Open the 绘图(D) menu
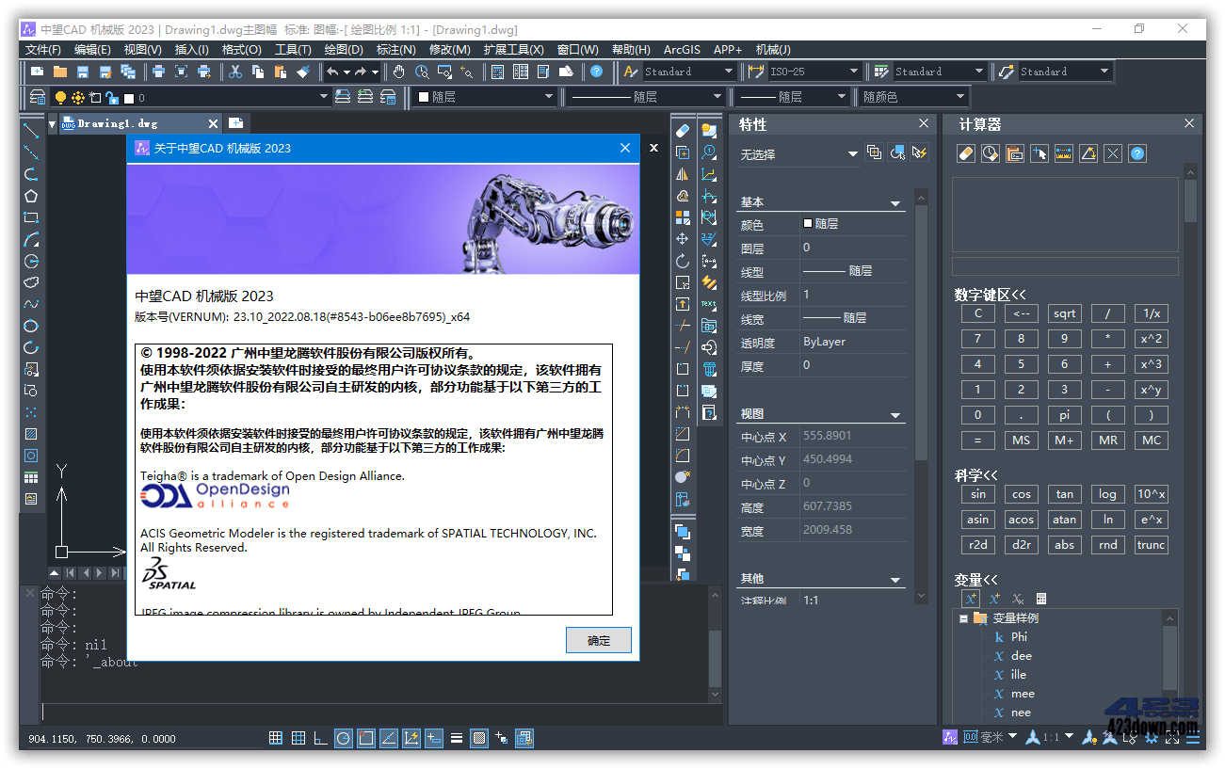 [343, 49]
